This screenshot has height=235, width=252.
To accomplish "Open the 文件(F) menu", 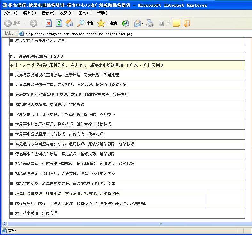I will pyautogui.click(x=11, y=13).
